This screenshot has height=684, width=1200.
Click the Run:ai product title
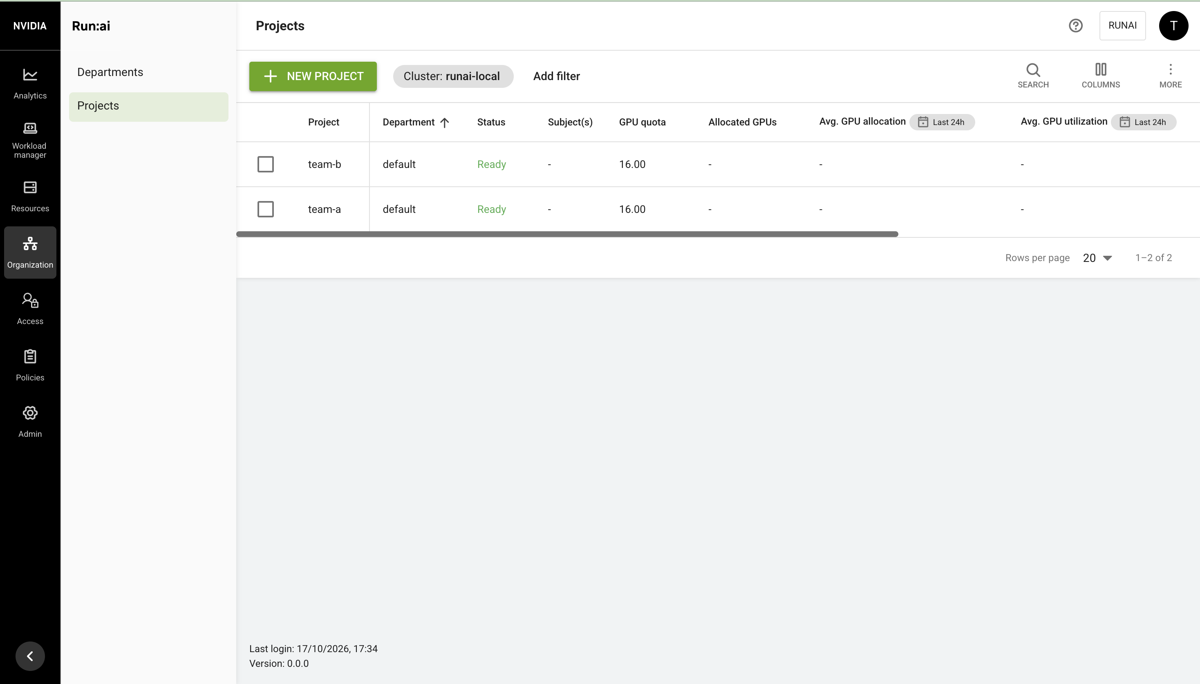tap(91, 26)
